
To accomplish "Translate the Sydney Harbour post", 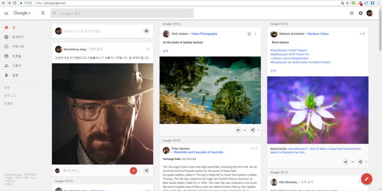I will [x=165, y=51].
